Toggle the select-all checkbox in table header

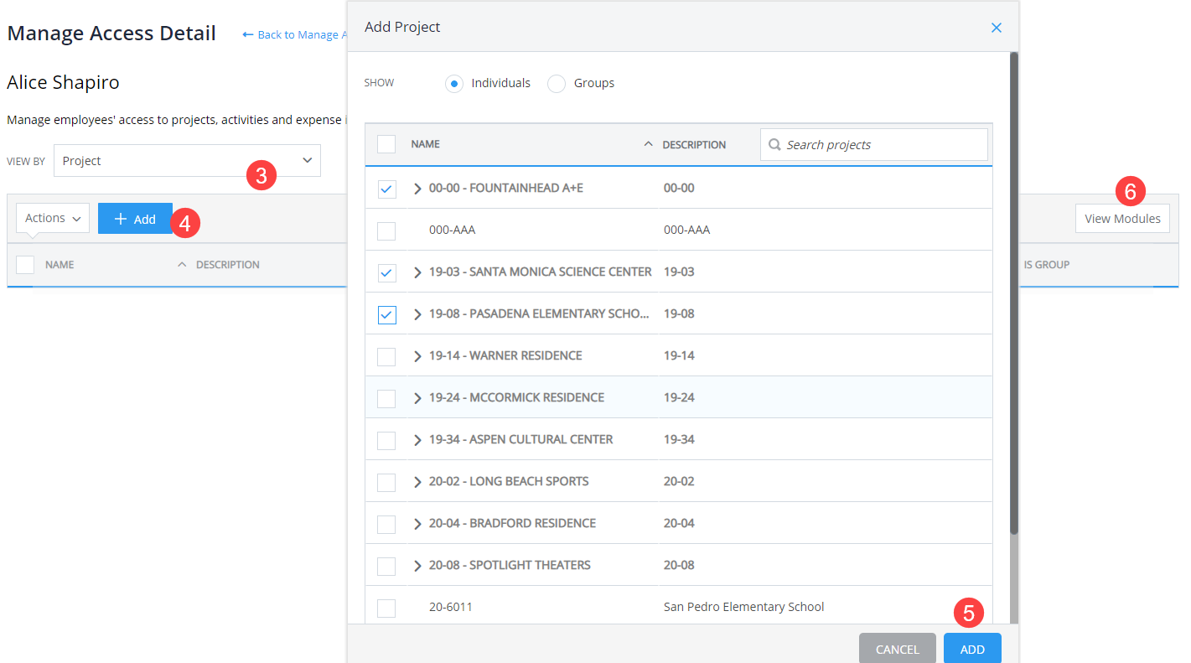[x=386, y=142]
